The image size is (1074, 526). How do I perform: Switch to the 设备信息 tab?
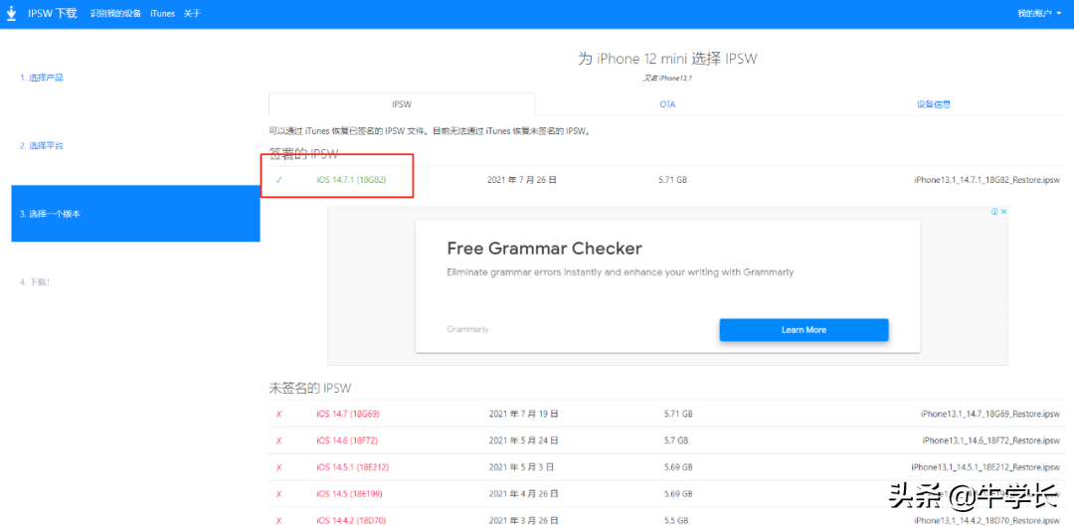point(934,104)
